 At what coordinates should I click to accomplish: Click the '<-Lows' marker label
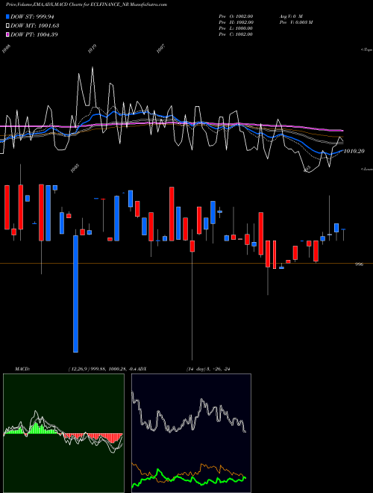pos(367,169)
